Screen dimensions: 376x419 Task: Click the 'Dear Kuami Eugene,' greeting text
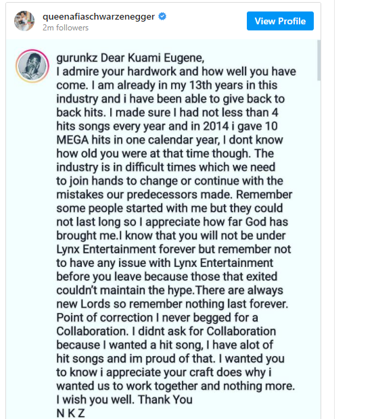(152, 58)
